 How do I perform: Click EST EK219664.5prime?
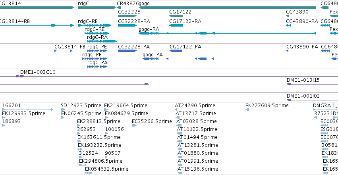coord(126,106)
